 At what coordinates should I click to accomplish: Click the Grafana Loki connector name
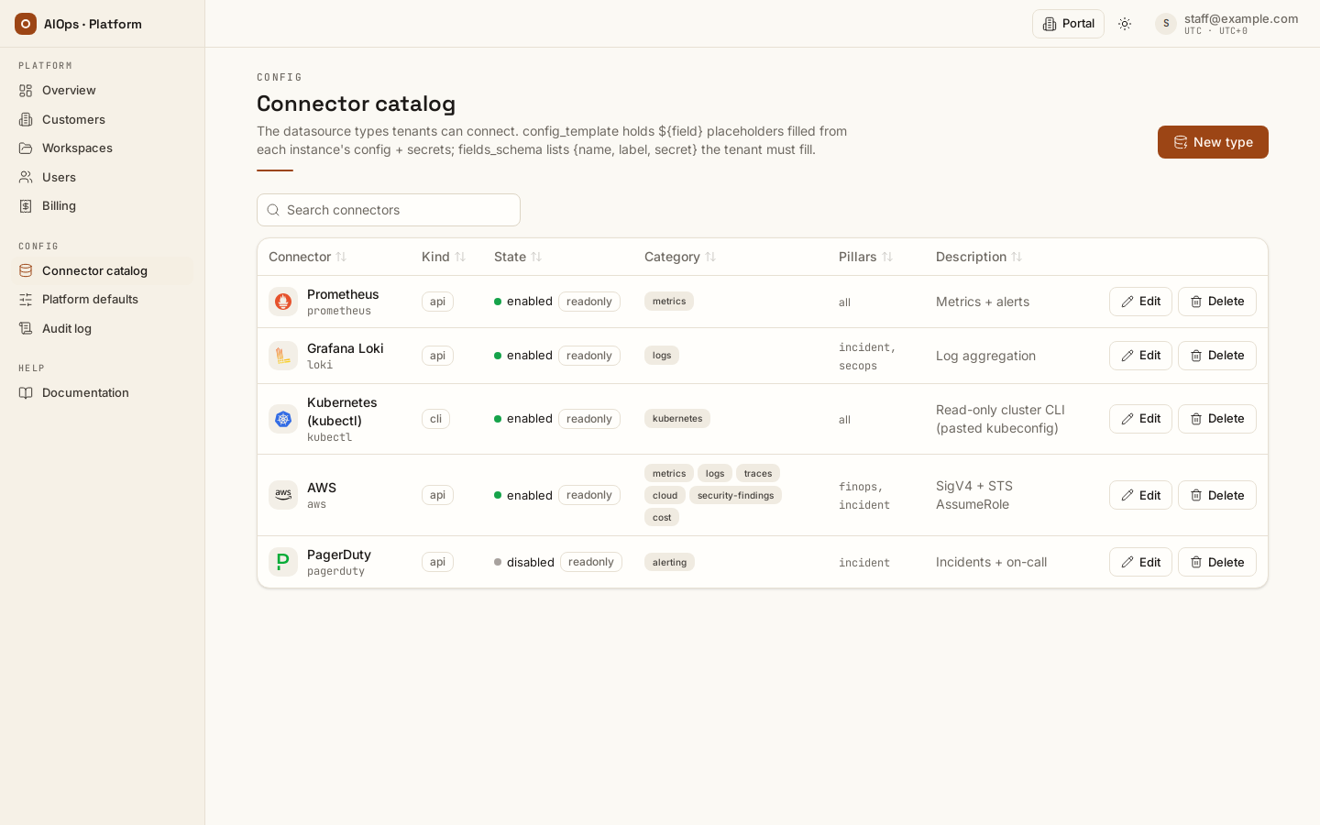coord(346,348)
